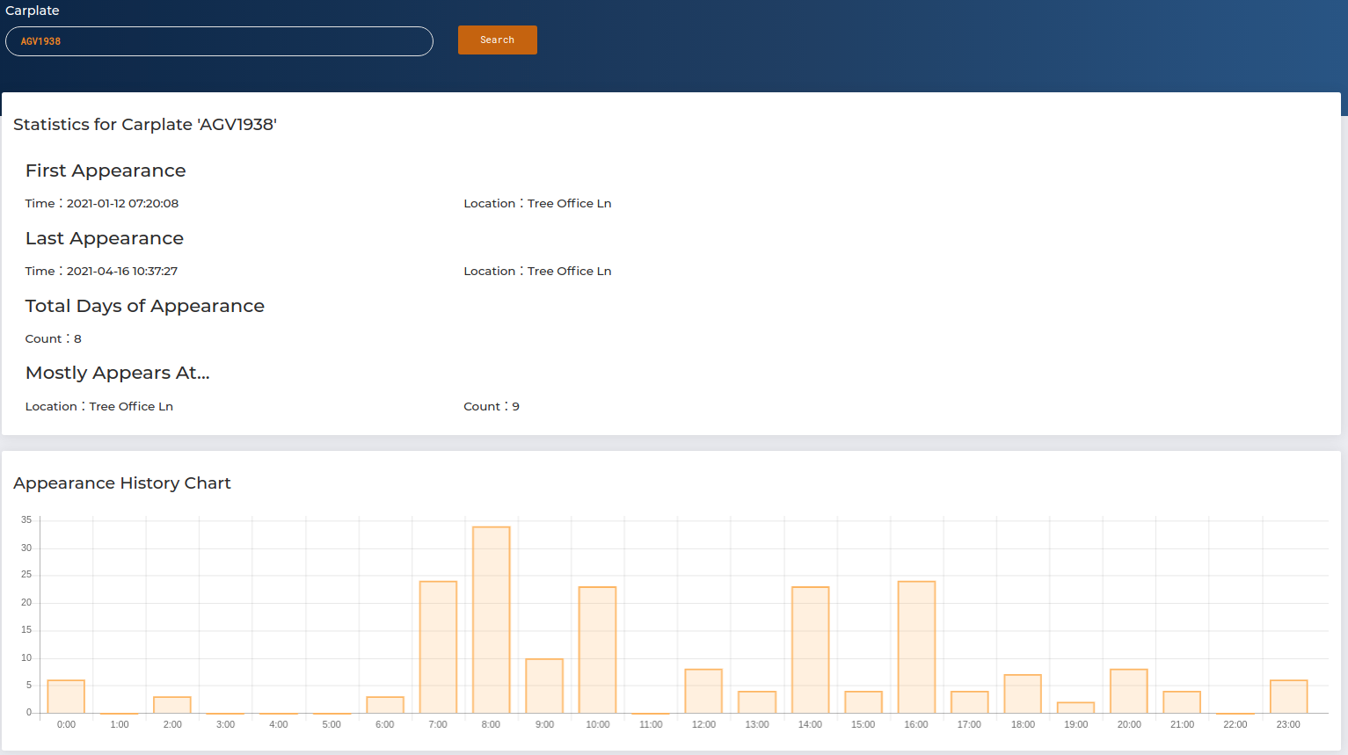Click the 17:00 bar in the chart
1348x755 pixels.
[x=970, y=702]
